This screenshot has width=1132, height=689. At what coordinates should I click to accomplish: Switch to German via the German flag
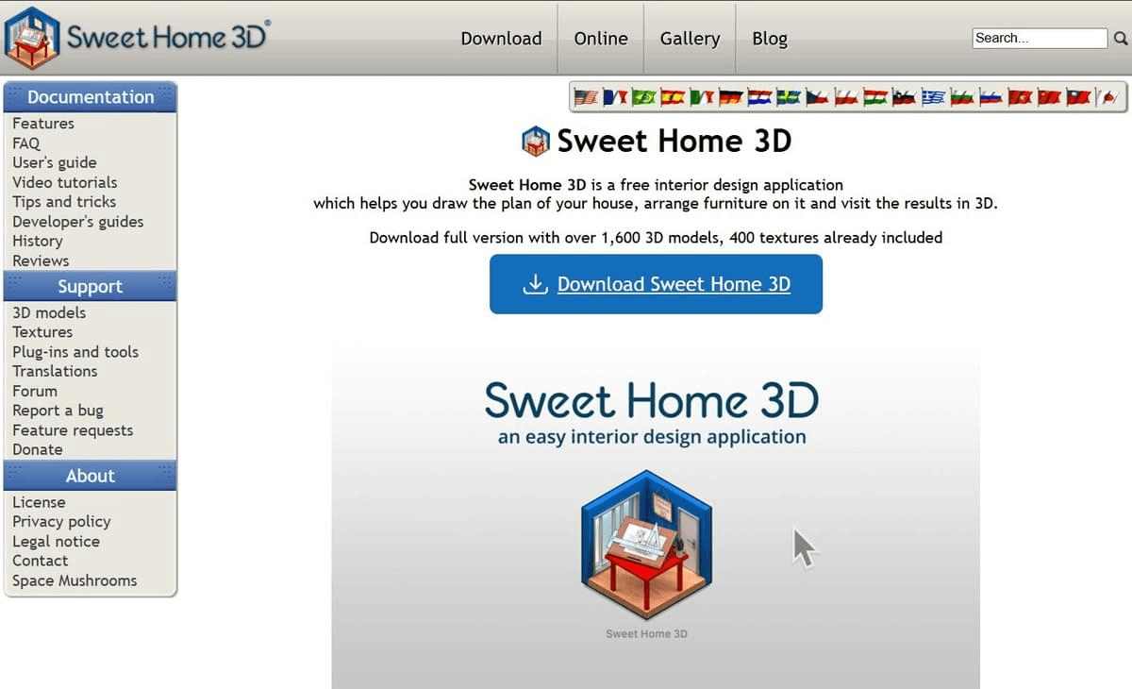coord(731,97)
